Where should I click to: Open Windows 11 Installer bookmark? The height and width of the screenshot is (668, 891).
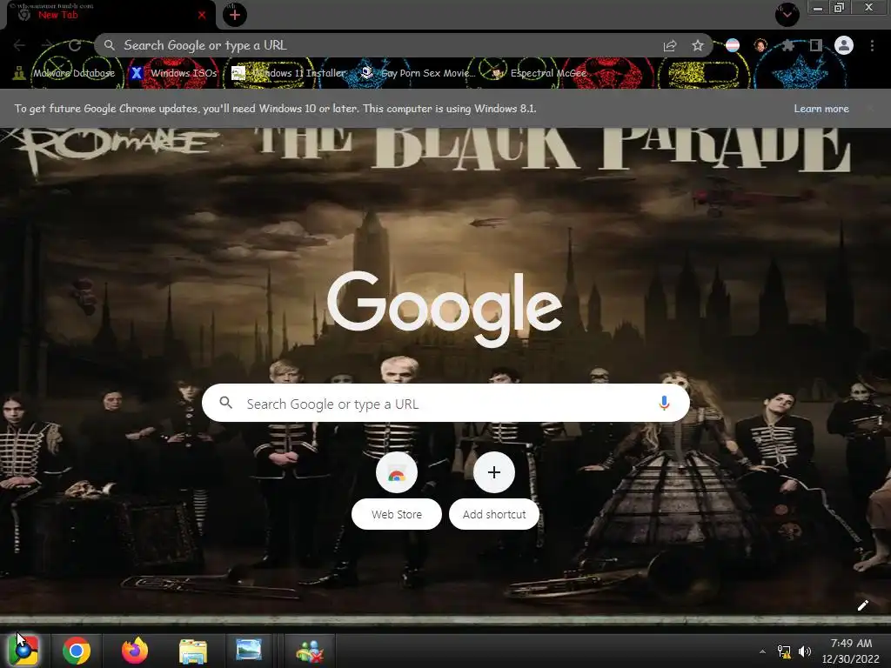pyautogui.click(x=289, y=73)
